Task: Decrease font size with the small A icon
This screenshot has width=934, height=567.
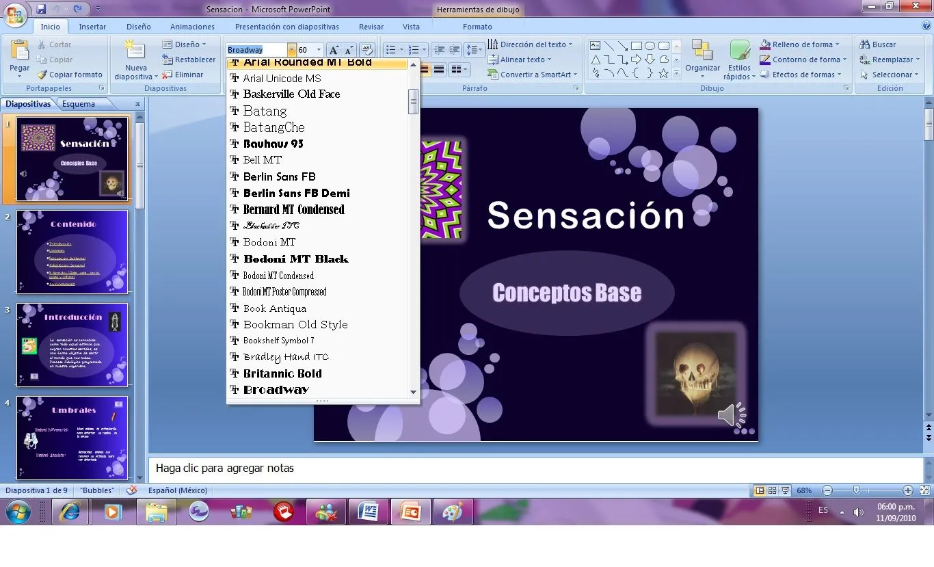Action: pos(349,50)
